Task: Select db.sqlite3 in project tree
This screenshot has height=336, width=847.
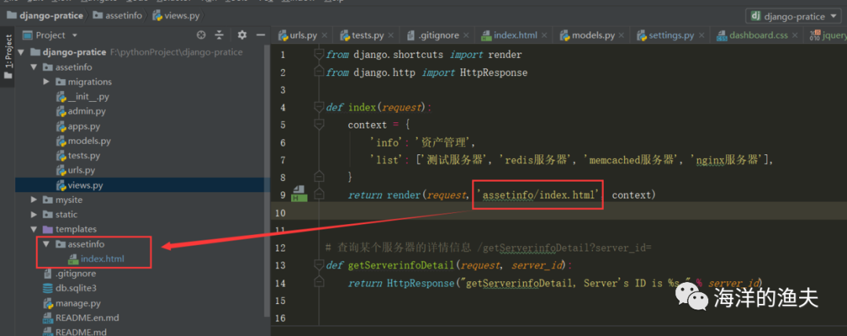Action: click(70, 288)
